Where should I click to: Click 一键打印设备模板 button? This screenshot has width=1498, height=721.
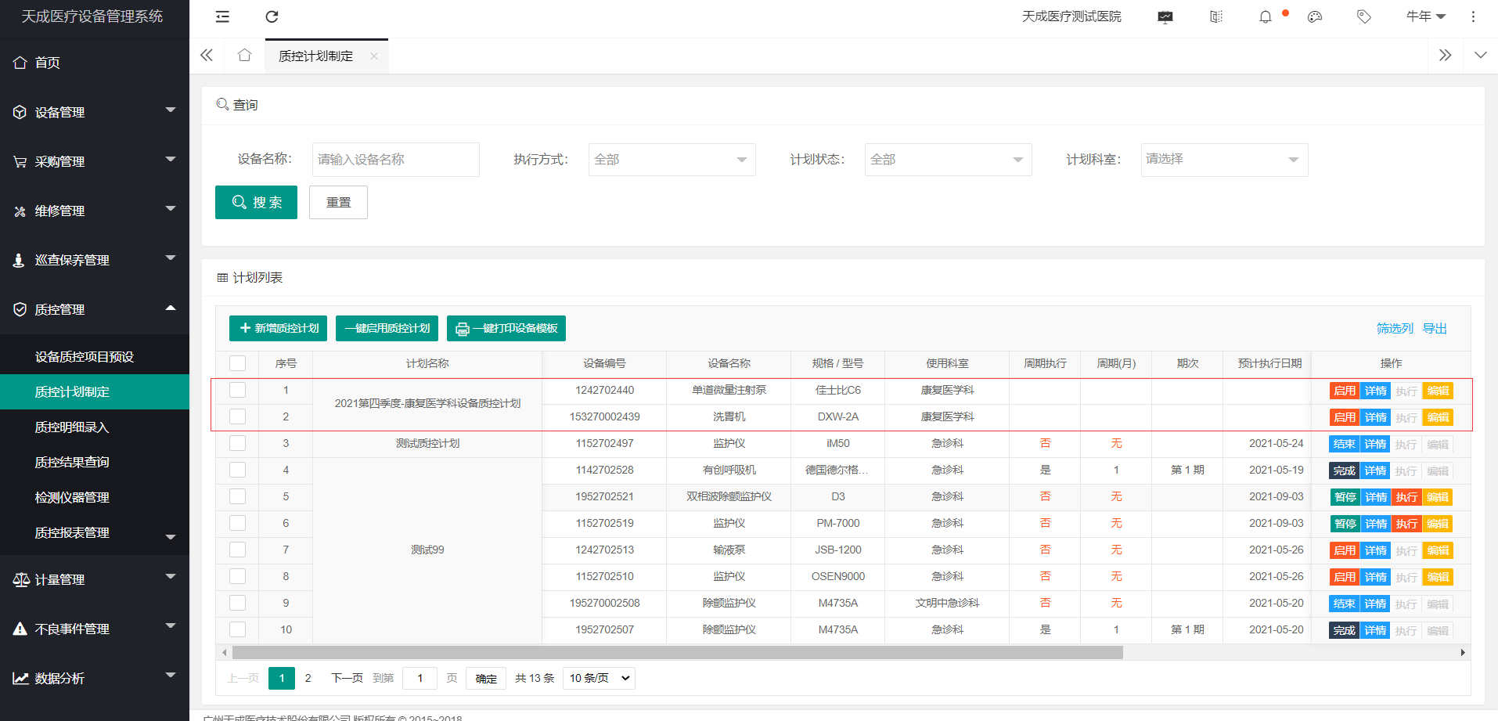click(x=506, y=329)
